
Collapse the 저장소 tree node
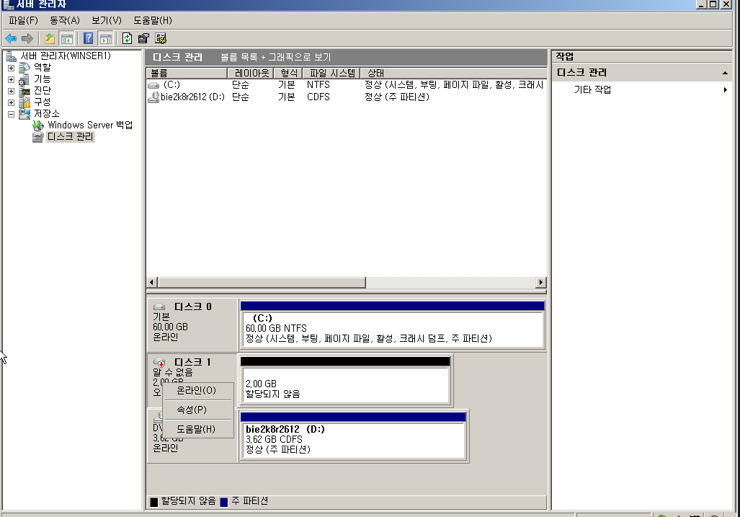(12, 114)
